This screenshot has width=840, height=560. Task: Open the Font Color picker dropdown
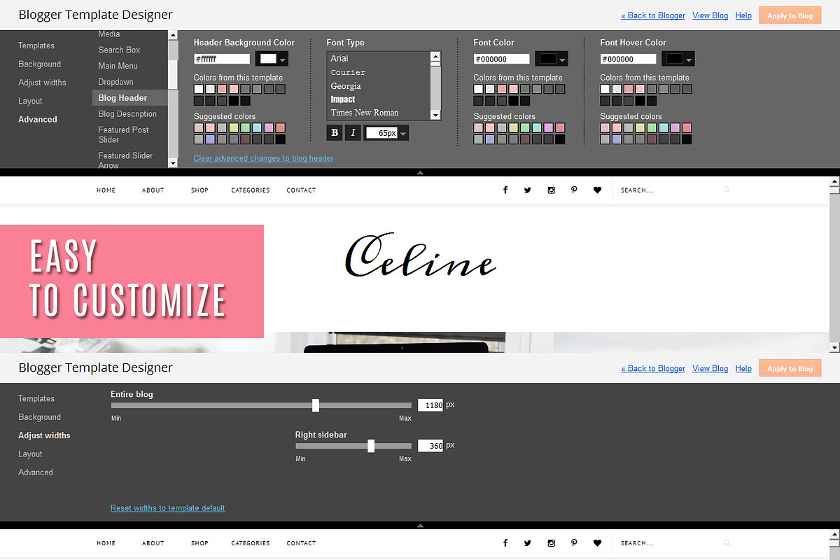552,59
